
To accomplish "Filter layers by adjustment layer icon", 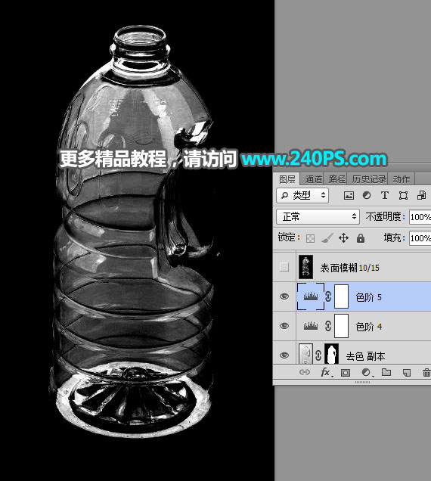I will coord(367,195).
